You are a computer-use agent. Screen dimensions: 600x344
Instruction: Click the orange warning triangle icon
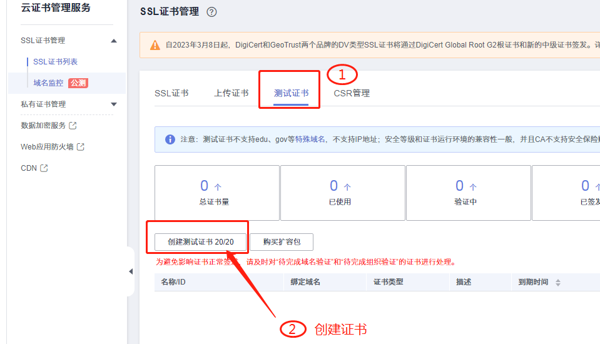155,46
